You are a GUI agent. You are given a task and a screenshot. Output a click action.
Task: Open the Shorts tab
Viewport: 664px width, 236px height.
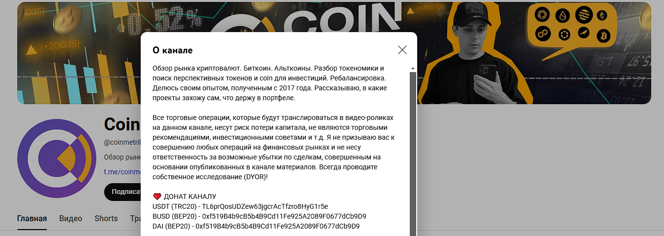(106, 218)
